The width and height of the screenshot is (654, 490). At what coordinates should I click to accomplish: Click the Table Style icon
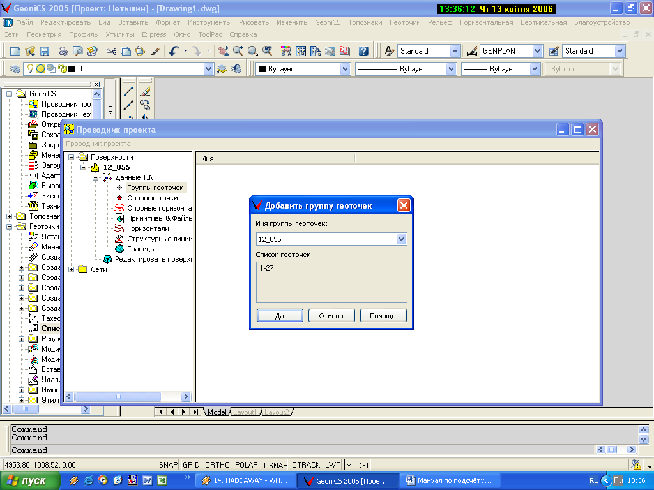pyautogui.click(x=554, y=51)
